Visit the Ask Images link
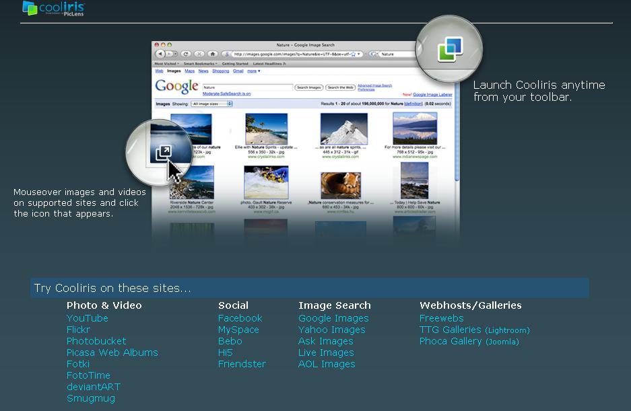The height and width of the screenshot is (411, 631). [x=325, y=341]
